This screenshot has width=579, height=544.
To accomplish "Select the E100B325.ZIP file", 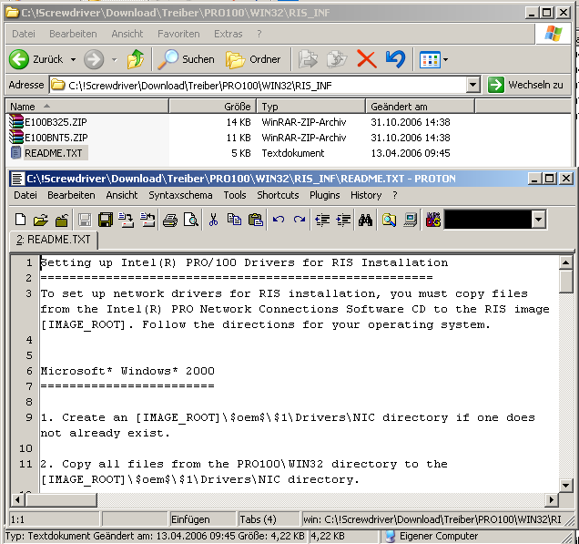I will (x=56, y=122).
